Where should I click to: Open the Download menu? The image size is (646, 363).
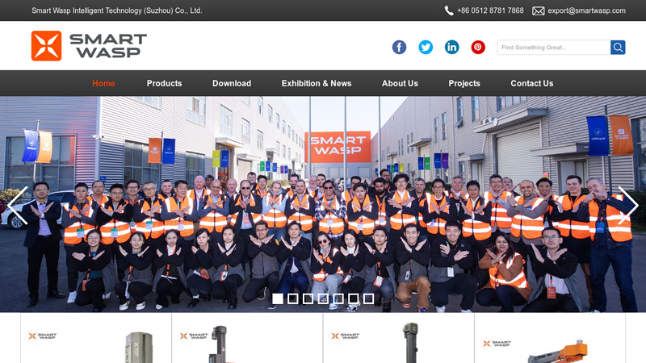coord(232,83)
